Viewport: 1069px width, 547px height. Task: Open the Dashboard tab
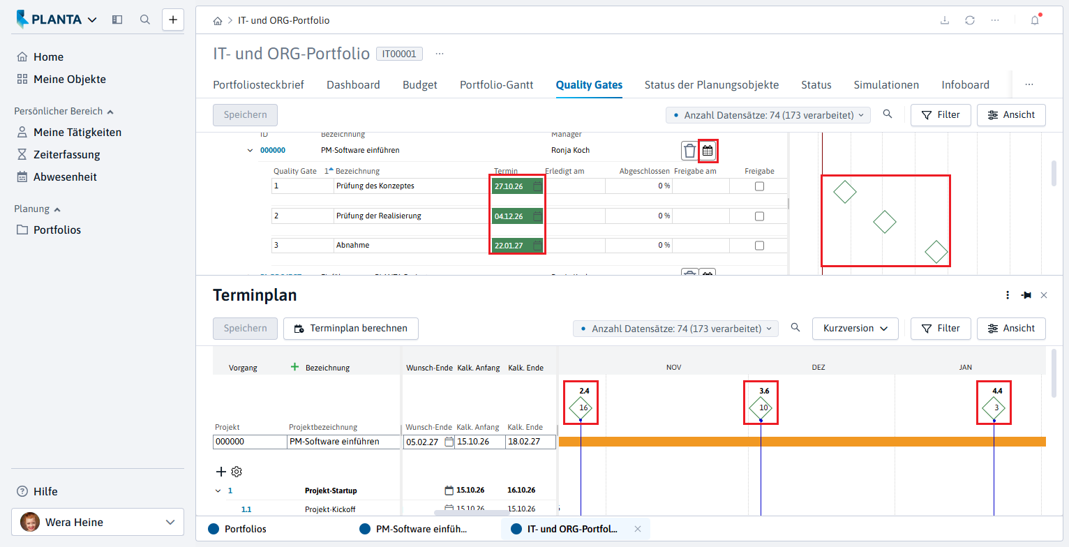[x=353, y=84]
